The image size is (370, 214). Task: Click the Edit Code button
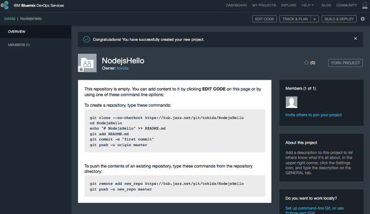pos(264,19)
